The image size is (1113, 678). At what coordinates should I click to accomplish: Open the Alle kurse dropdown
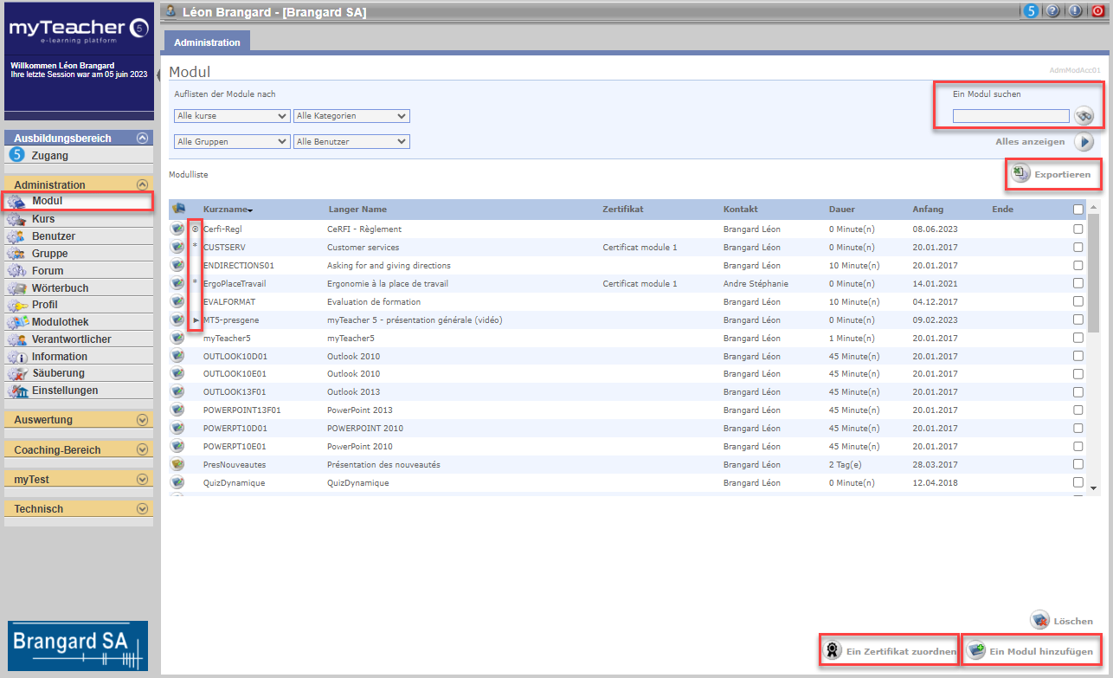[x=232, y=116]
